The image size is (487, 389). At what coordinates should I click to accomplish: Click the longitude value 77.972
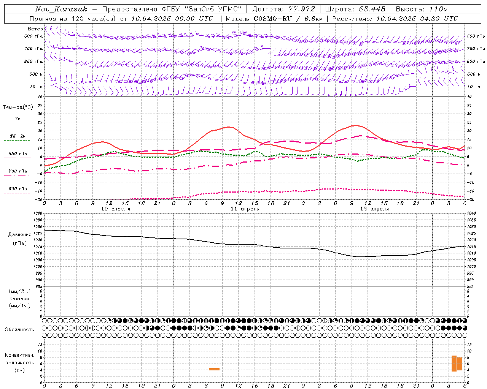(x=302, y=9)
